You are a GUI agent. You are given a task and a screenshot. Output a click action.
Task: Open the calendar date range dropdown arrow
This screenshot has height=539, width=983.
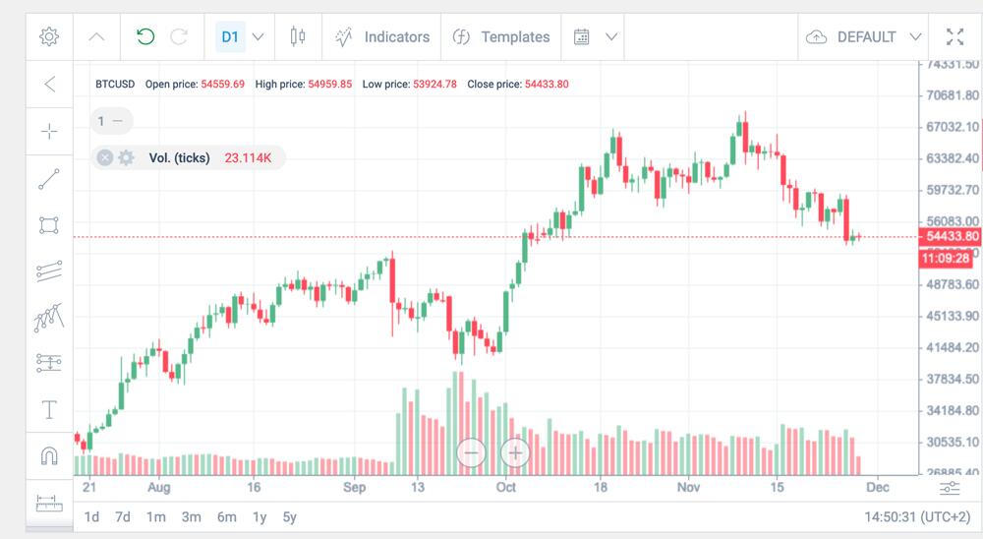[x=611, y=37]
